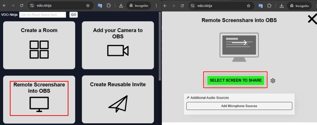The height and width of the screenshot is (125, 317).
Task: Open three-dot menu in left browser
Action: [156, 6]
